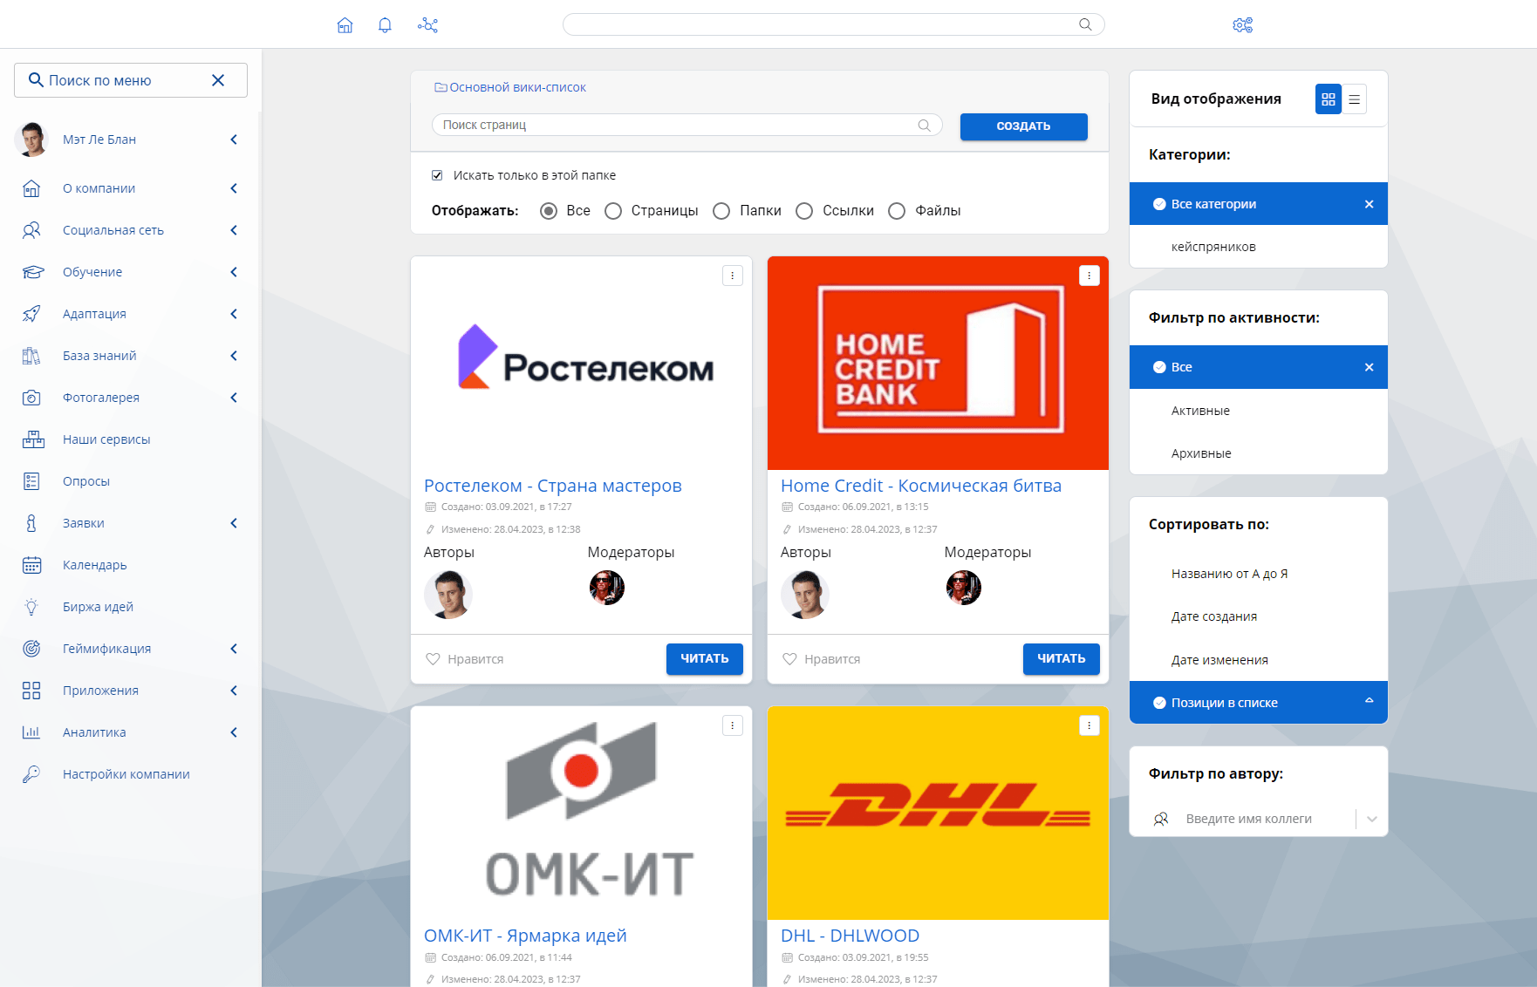Click the Наши сервисы icon
This screenshot has height=987, width=1537.
pyautogui.click(x=33, y=439)
